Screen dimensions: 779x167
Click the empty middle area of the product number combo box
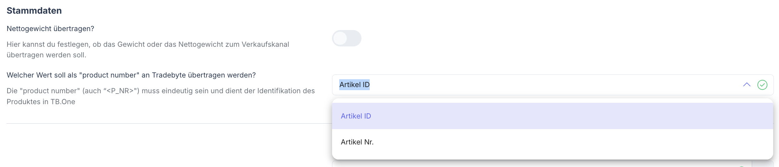547,85
